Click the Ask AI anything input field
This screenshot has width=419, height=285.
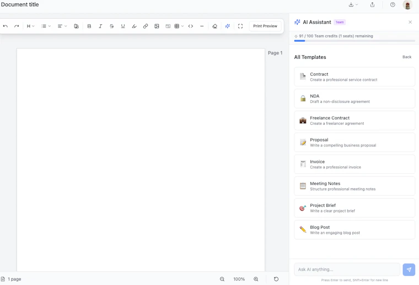pyautogui.click(x=347, y=270)
